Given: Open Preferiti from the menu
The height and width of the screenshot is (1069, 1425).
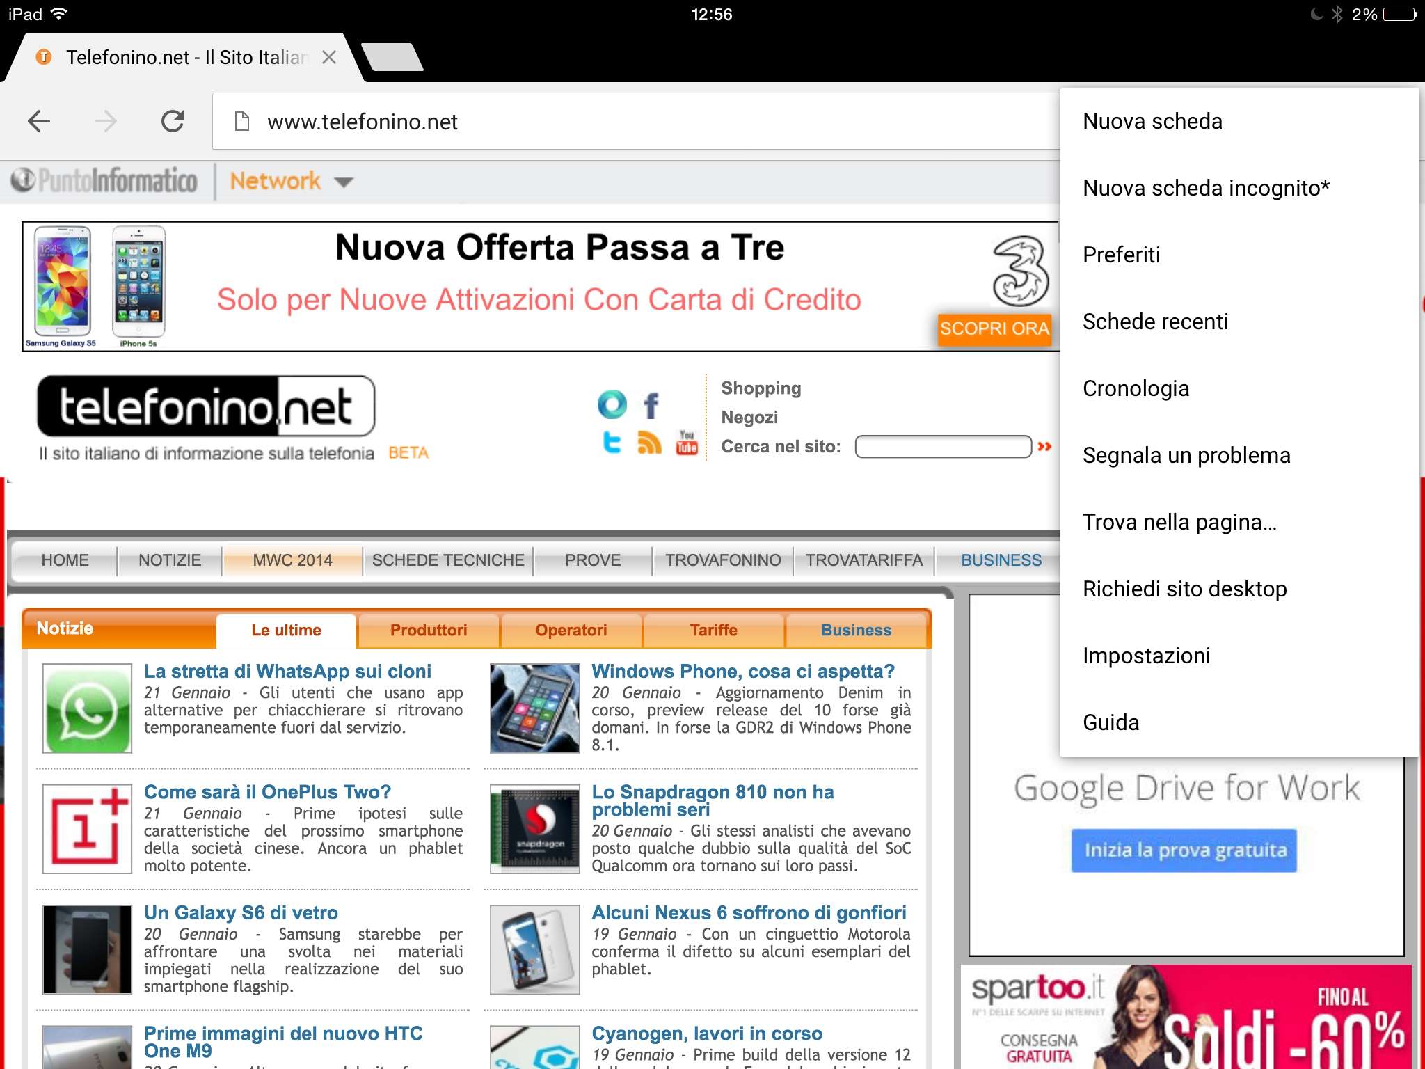Looking at the screenshot, I should coord(1239,255).
